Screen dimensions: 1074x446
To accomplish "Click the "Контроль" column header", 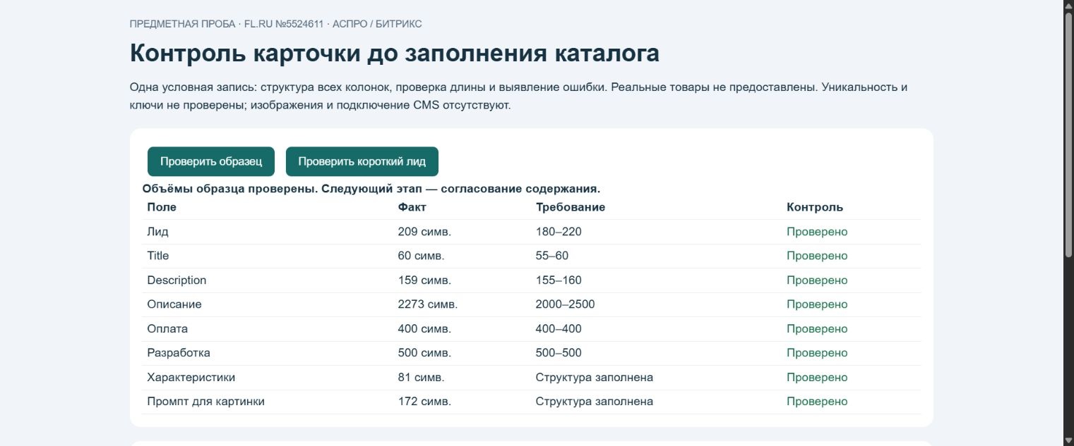I will click(x=815, y=207).
